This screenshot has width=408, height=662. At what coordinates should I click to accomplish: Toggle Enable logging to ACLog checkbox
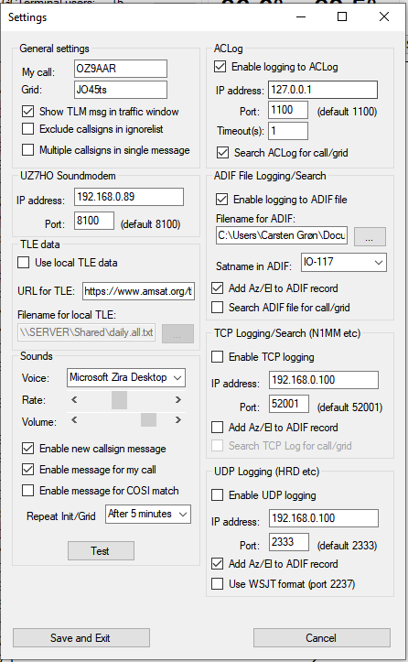(220, 67)
